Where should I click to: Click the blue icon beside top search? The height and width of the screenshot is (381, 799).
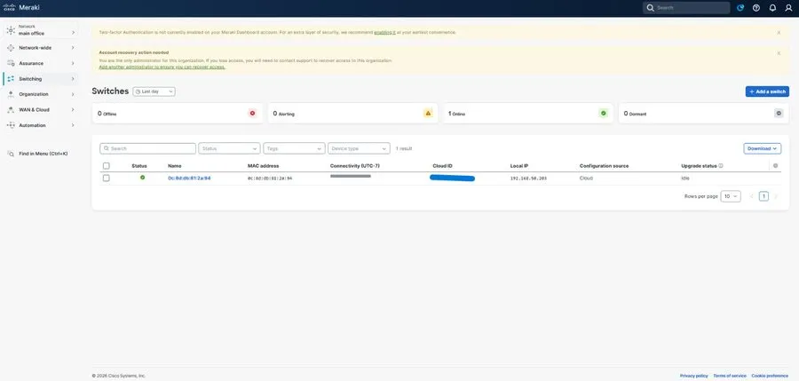pyautogui.click(x=740, y=8)
